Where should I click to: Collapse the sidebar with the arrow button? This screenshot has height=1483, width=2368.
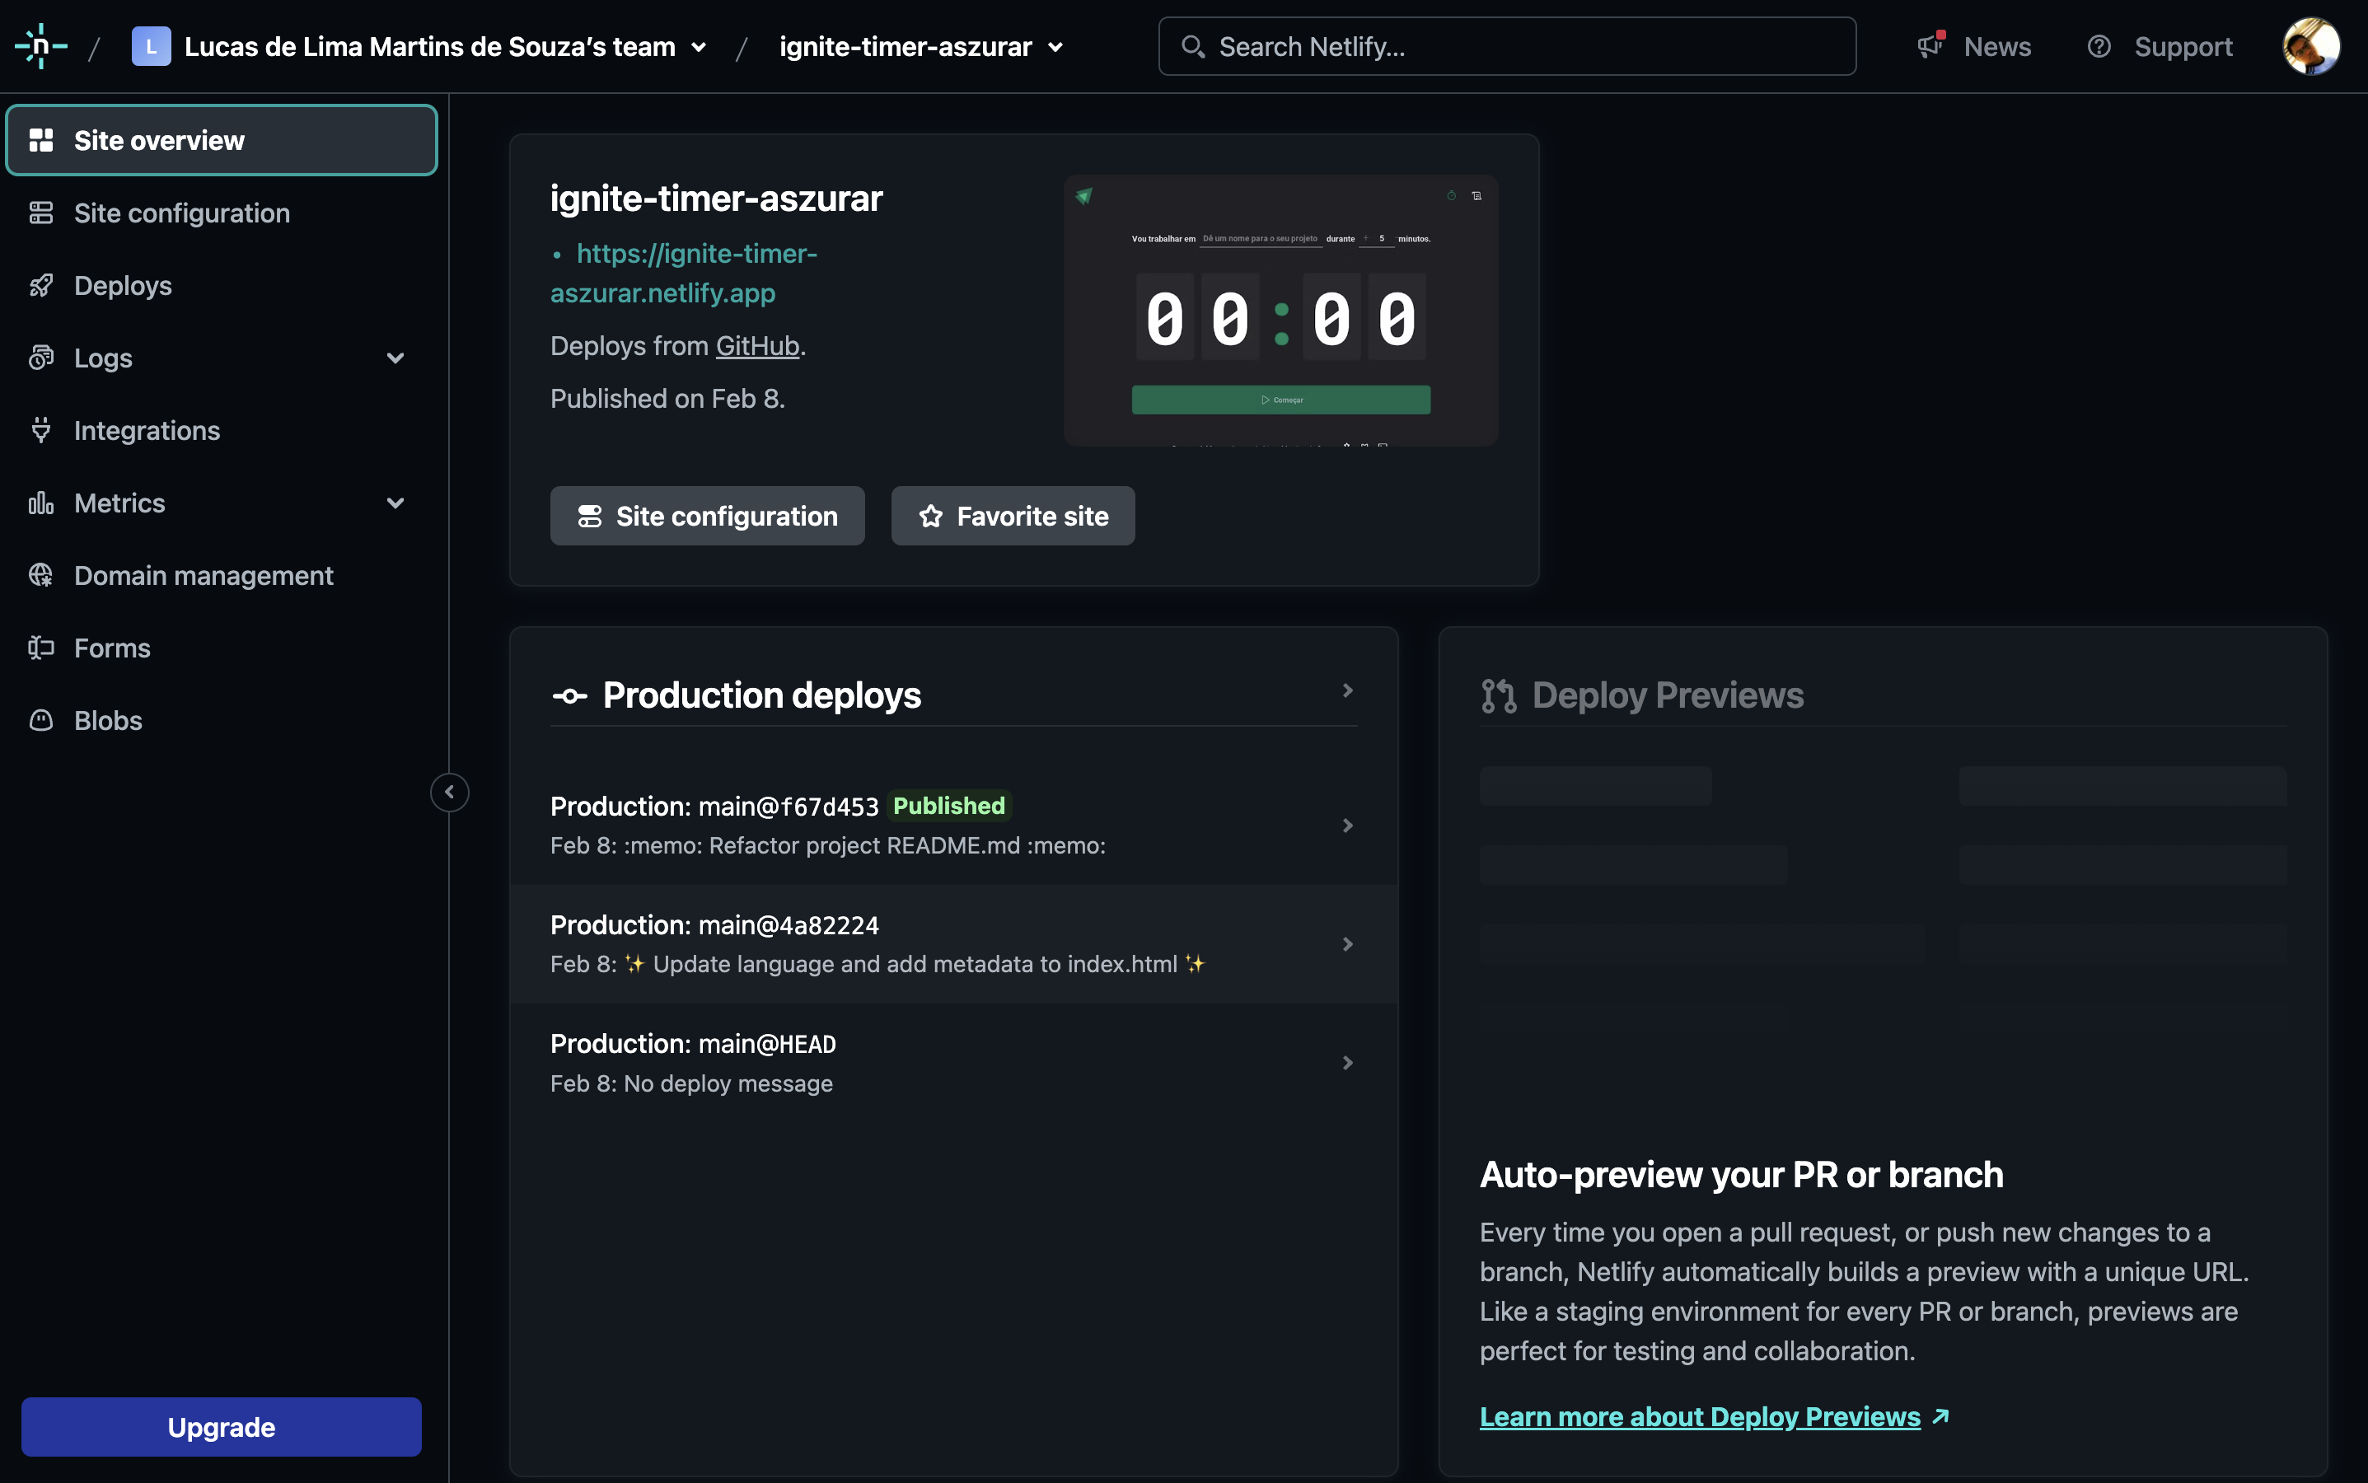(449, 793)
